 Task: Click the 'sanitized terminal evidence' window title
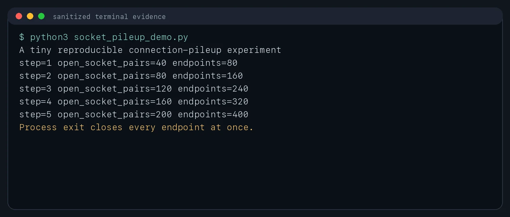tap(109, 17)
